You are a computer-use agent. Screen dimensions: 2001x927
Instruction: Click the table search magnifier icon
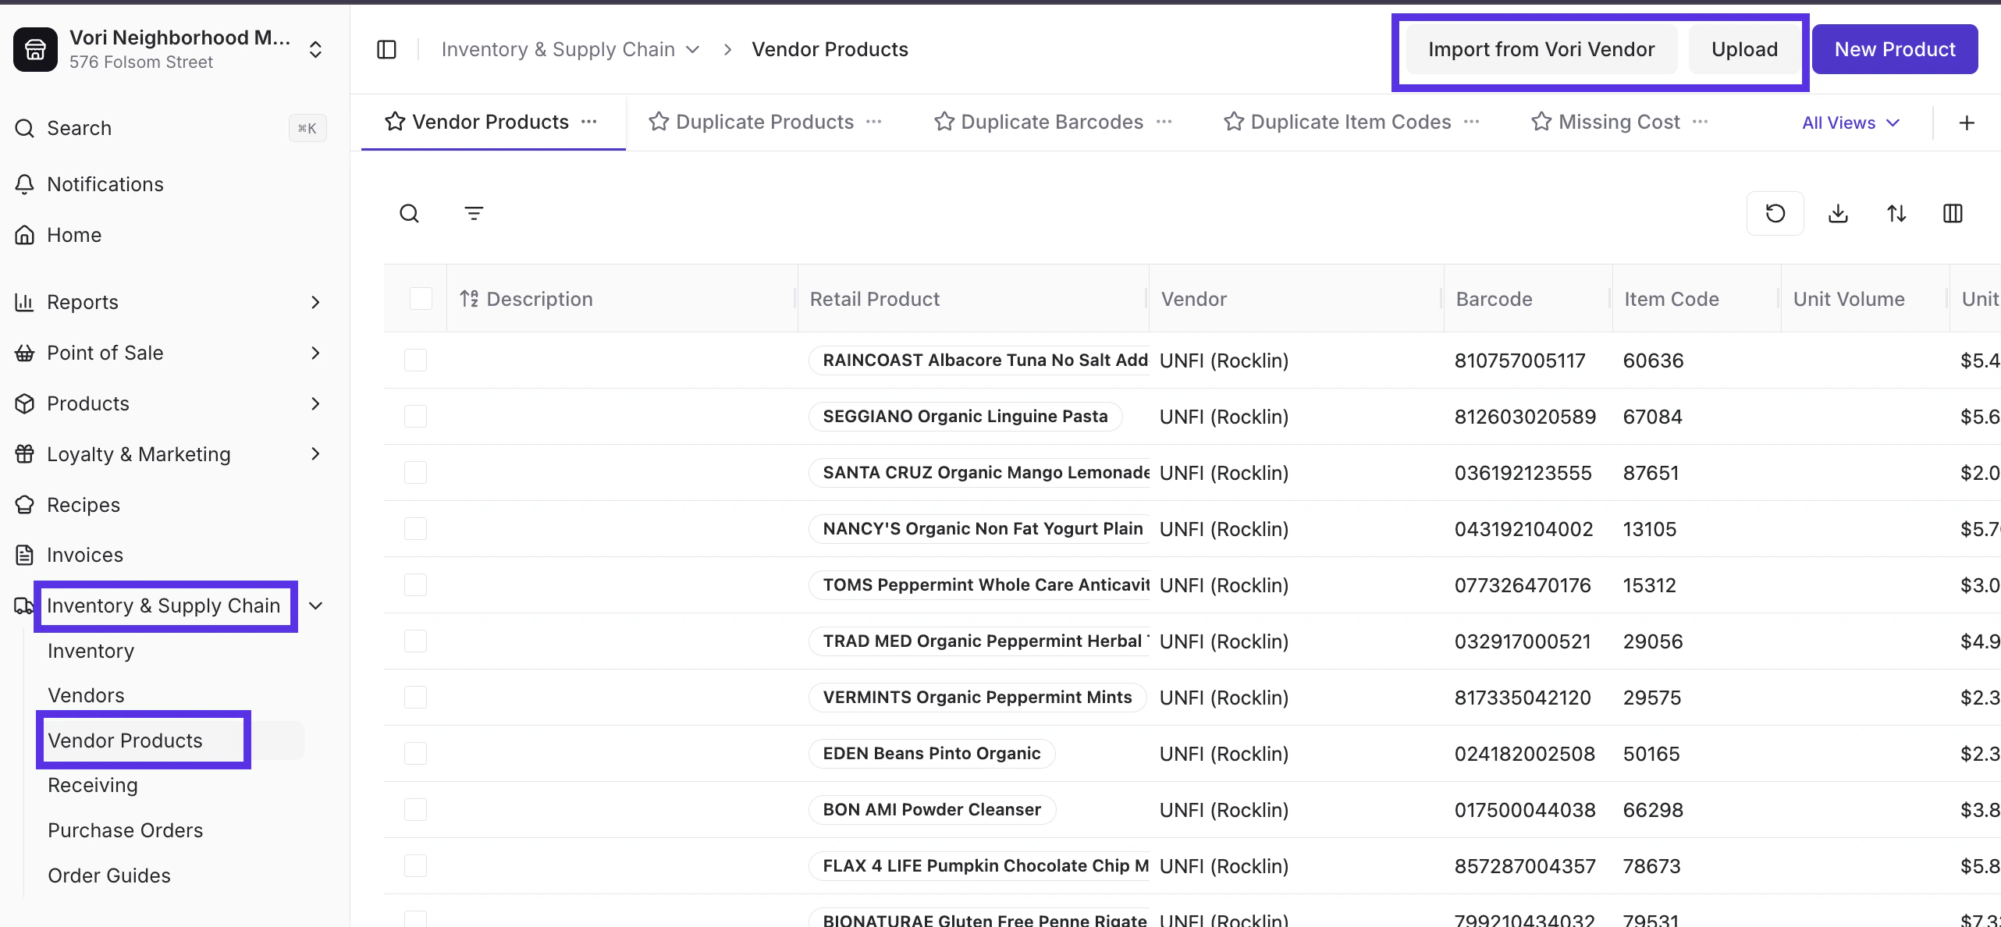tap(409, 213)
